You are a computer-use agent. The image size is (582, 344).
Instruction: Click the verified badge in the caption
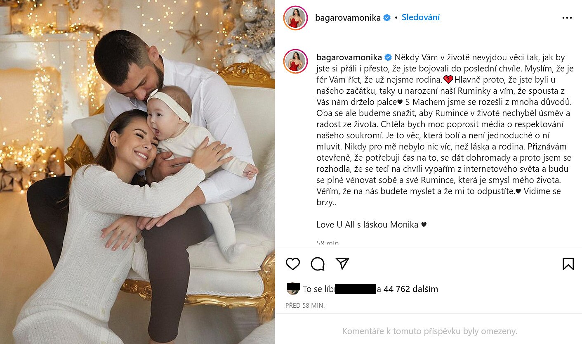point(388,57)
